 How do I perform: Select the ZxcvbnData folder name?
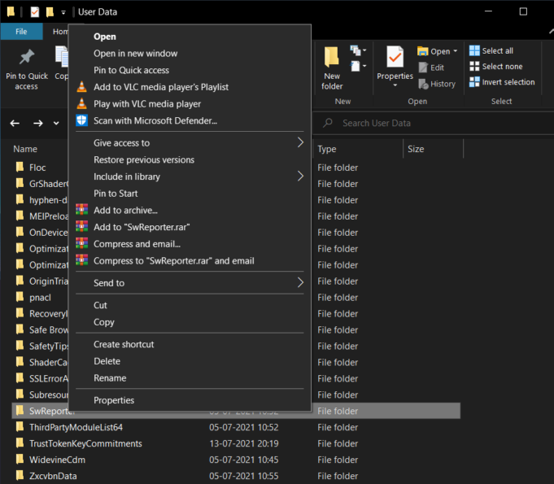(53, 476)
